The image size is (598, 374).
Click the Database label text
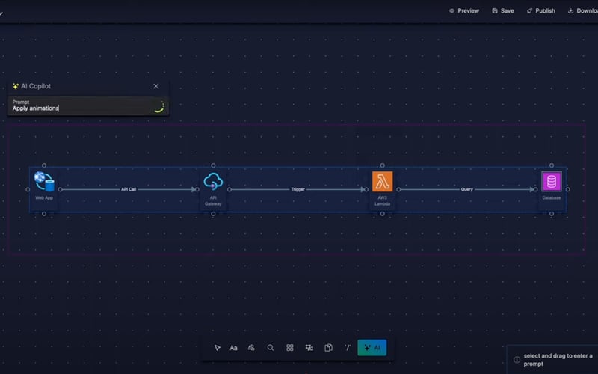552,197
